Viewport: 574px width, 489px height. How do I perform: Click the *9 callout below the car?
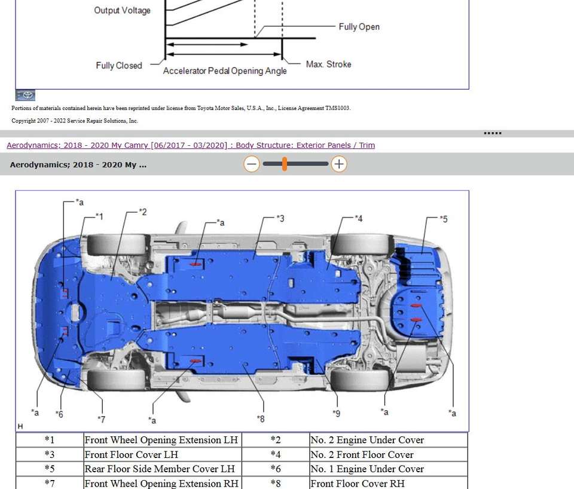337,413
